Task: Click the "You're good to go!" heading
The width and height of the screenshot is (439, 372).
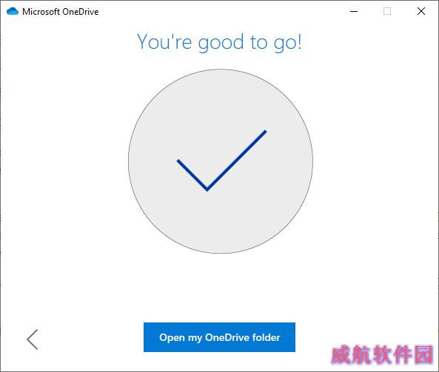Action: pyautogui.click(x=219, y=42)
